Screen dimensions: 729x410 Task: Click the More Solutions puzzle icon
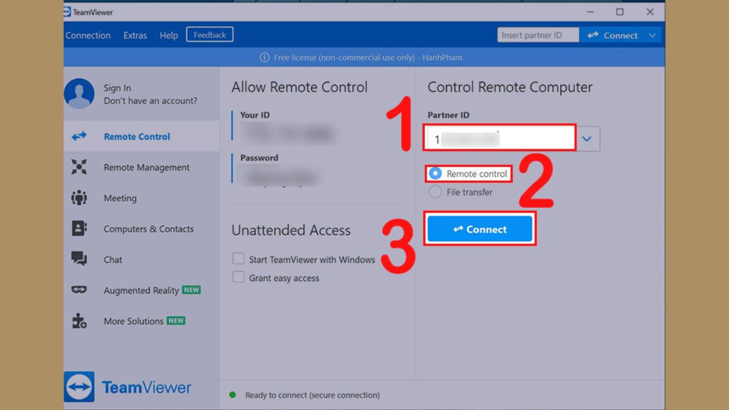[79, 321]
